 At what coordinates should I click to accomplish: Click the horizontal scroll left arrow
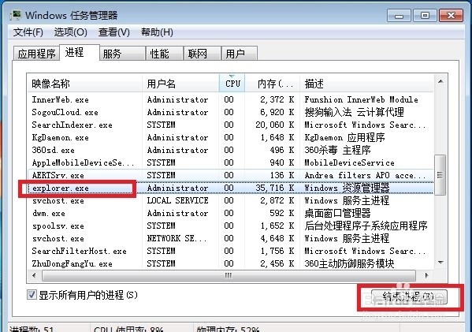[34, 275]
